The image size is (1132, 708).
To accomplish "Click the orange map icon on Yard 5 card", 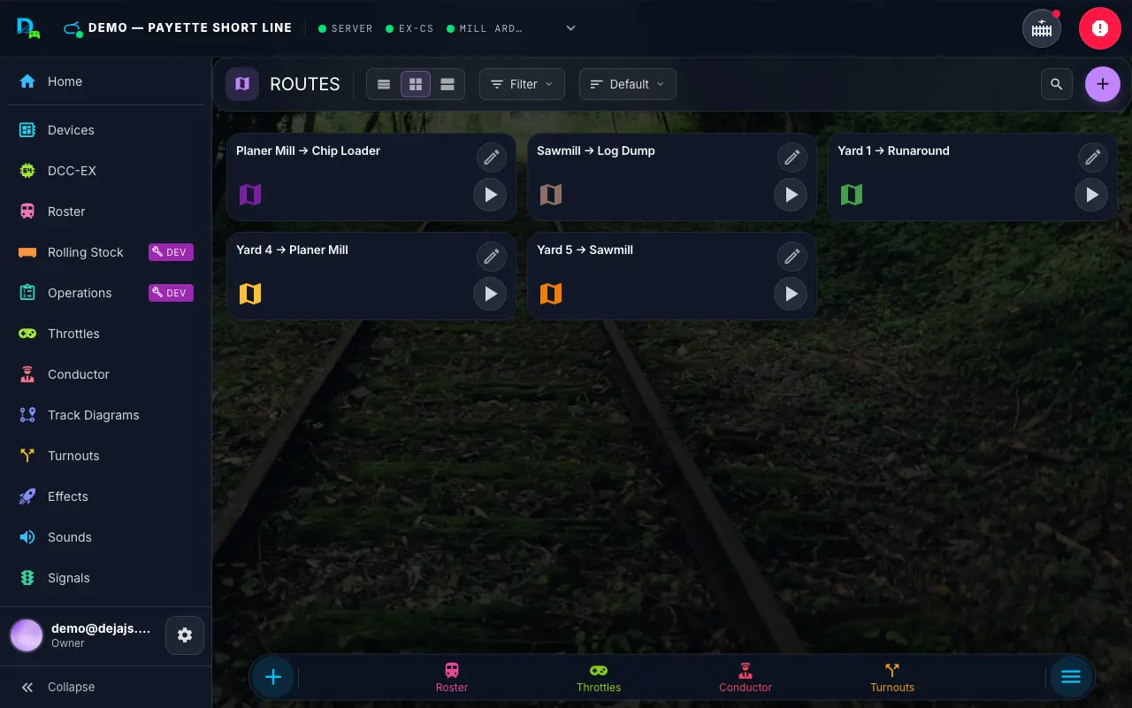I will [551, 294].
